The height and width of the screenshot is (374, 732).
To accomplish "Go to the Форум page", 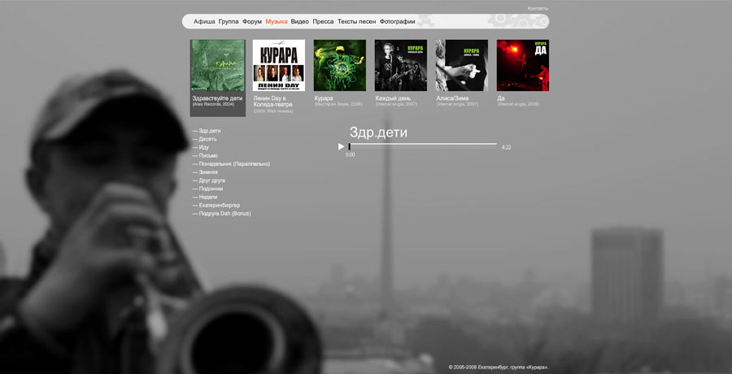I will point(252,21).
